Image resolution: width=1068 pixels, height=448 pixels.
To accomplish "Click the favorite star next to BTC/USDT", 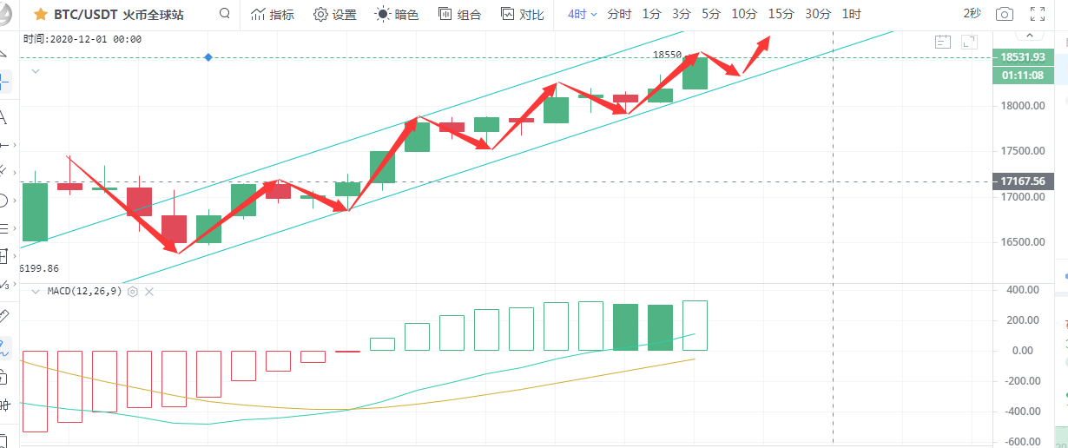I will [41, 15].
